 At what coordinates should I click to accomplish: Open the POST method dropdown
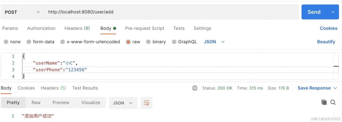point(22,12)
